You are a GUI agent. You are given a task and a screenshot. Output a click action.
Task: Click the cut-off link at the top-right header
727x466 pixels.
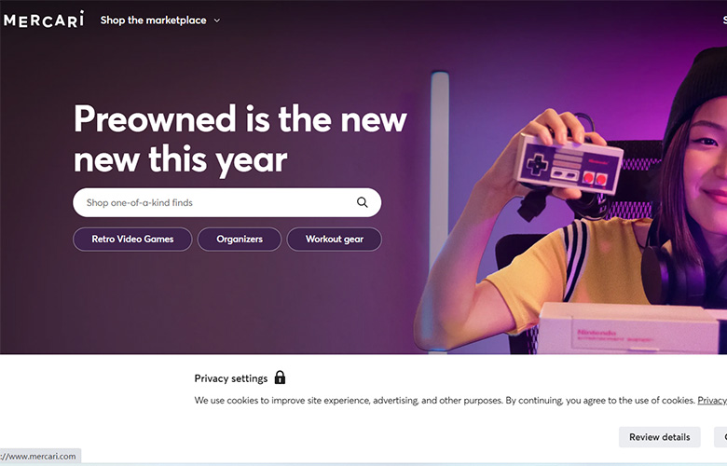pos(725,20)
